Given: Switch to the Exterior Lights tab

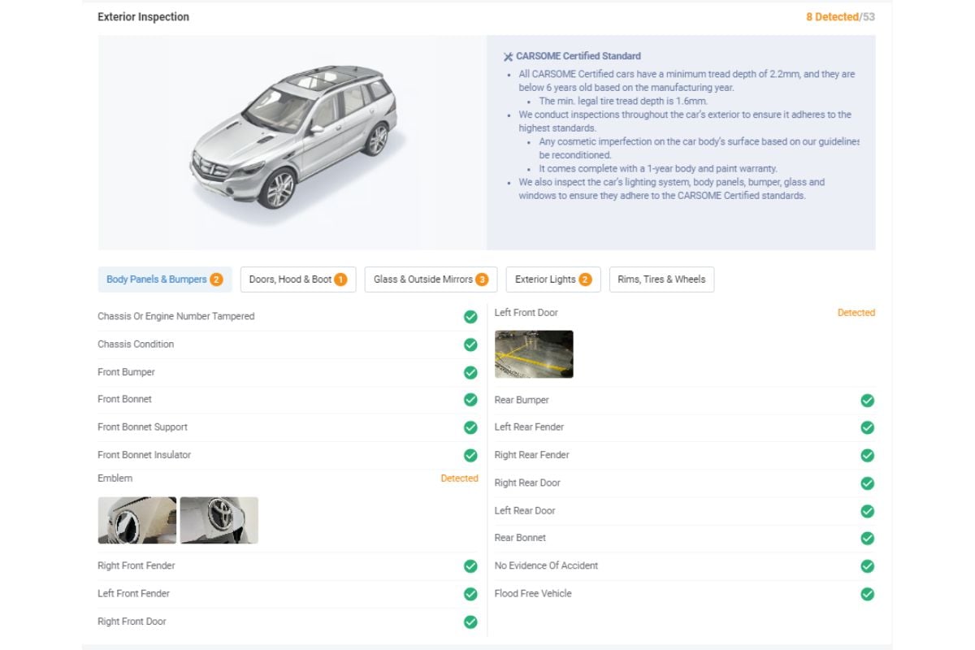Looking at the screenshot, I should click(x=552, y=279).
